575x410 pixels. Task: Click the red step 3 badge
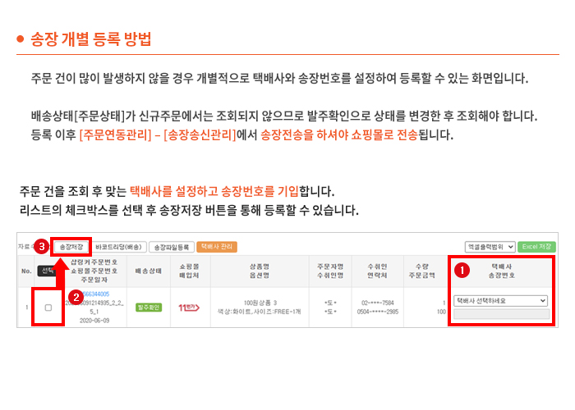[41, 246]
